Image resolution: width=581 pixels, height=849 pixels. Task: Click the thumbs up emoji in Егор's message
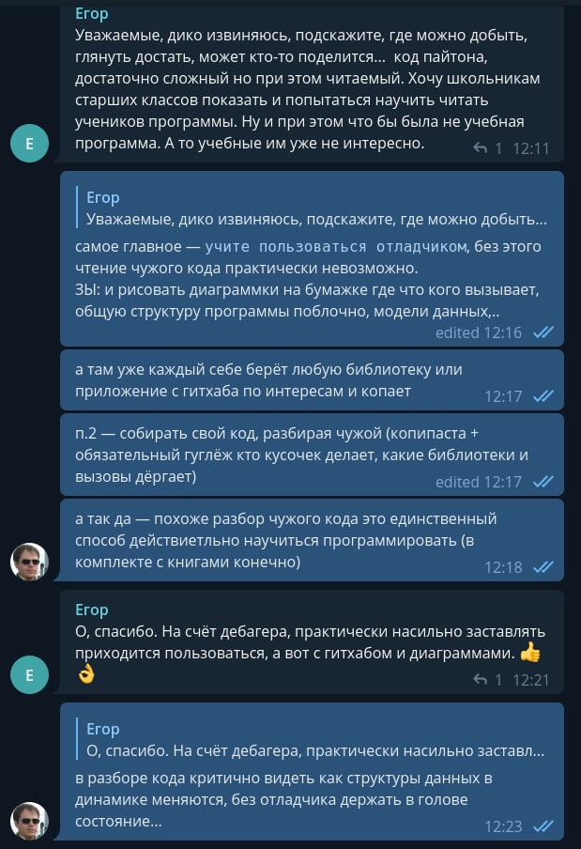click(530, 652)
